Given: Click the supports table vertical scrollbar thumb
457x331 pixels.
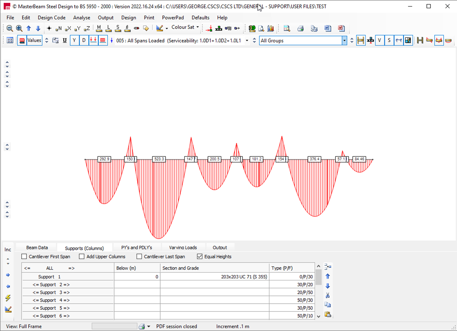Looking at the screenshot, I should coord(318,277).
